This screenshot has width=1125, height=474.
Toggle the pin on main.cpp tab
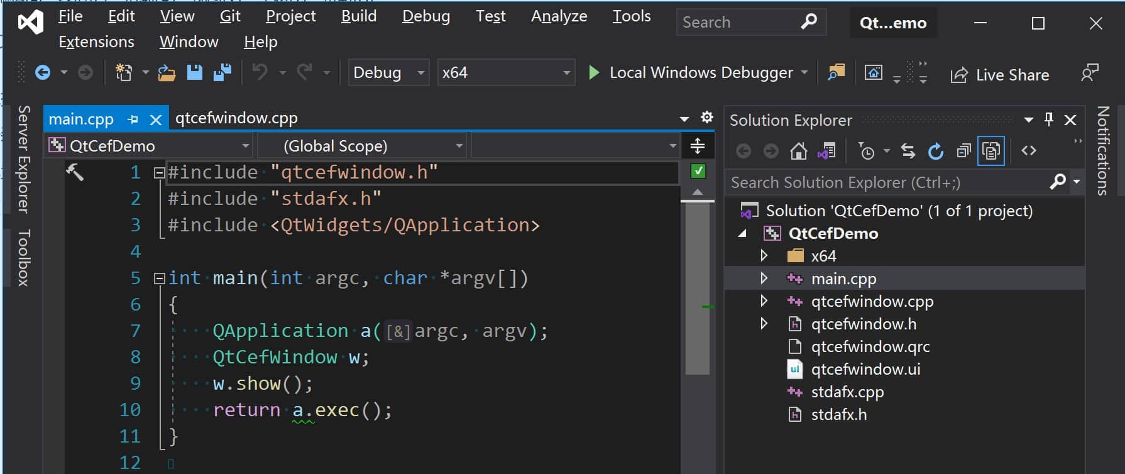point(133,119)
